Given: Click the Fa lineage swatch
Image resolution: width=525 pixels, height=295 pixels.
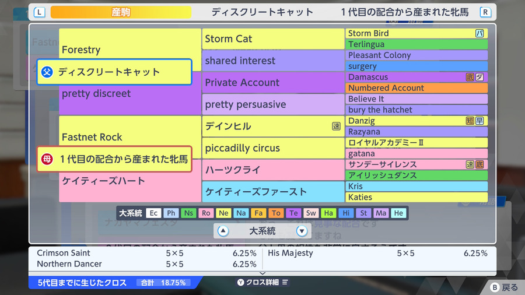Looking at the screenshot, I should tap(258, 213).
